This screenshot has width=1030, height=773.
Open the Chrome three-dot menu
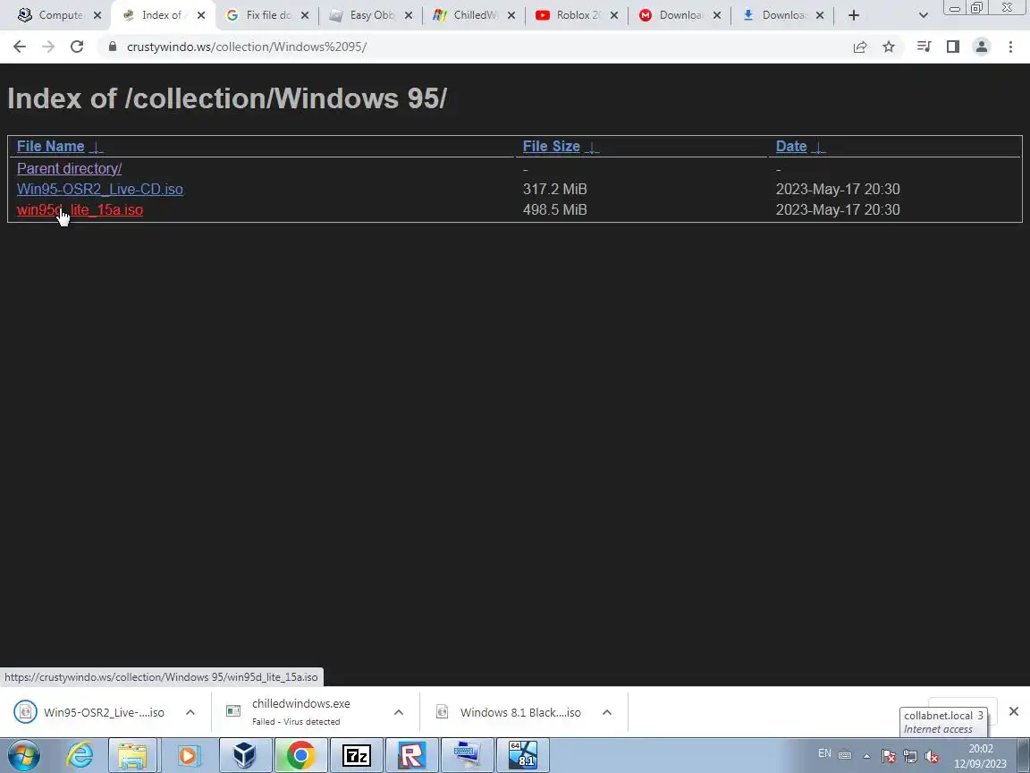tap(1010, 47)
